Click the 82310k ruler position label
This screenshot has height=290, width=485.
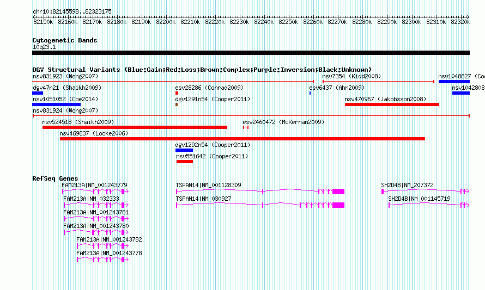pyautogui.click(x=436, y=22)
